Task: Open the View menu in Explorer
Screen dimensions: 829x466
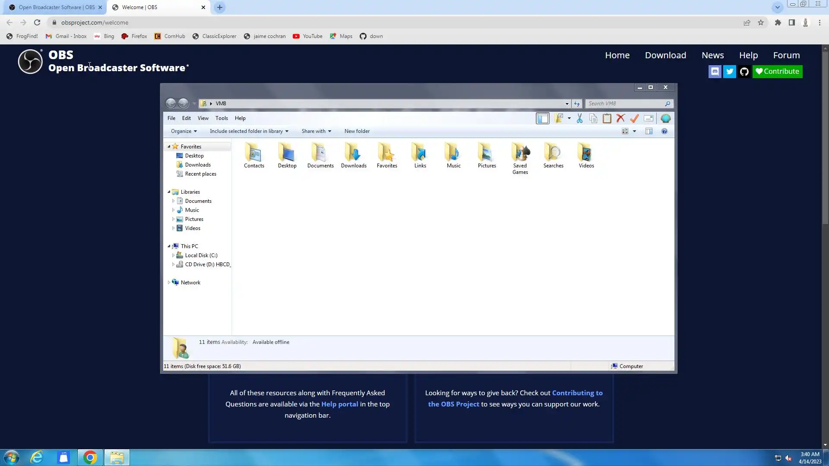Action: click(x=203, y=118)
